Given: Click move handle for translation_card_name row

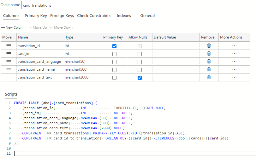Looking at the screenshot, I should [9, 69].
